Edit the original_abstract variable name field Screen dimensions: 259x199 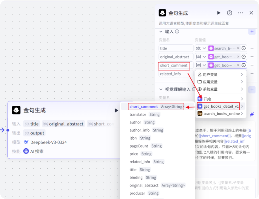(176, 57)
